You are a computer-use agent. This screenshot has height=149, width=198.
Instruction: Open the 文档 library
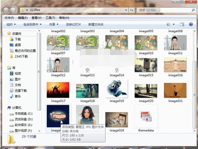click(15, 85)
